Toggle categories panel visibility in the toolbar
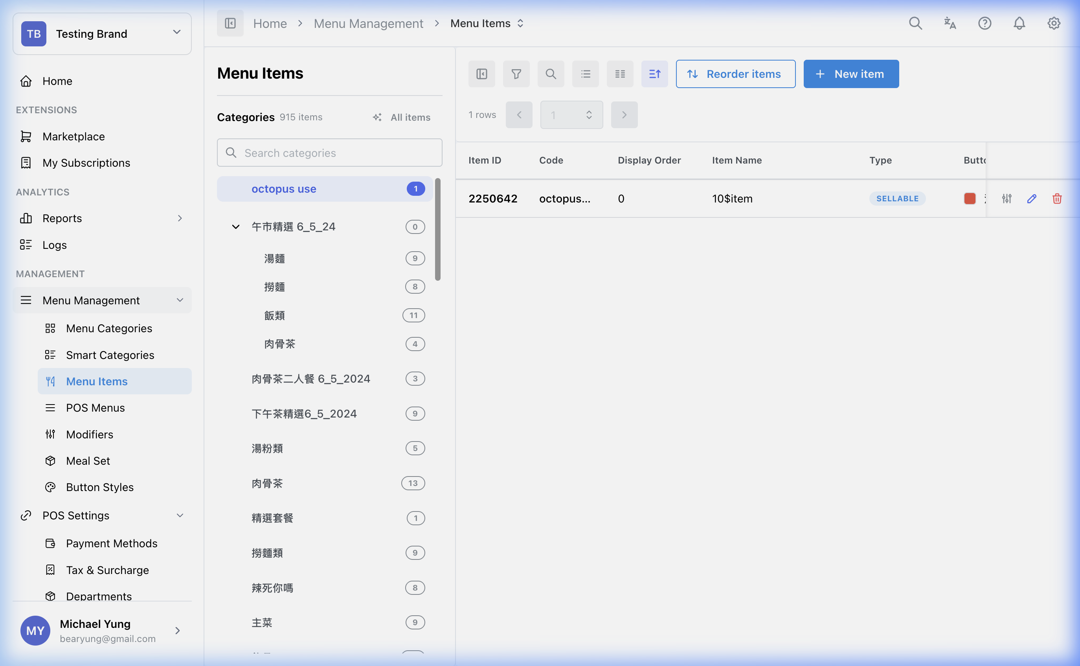The image size is (1080, 666). point(482,74)
